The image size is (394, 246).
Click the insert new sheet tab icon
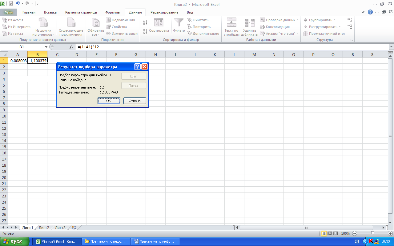click(74, 228)
